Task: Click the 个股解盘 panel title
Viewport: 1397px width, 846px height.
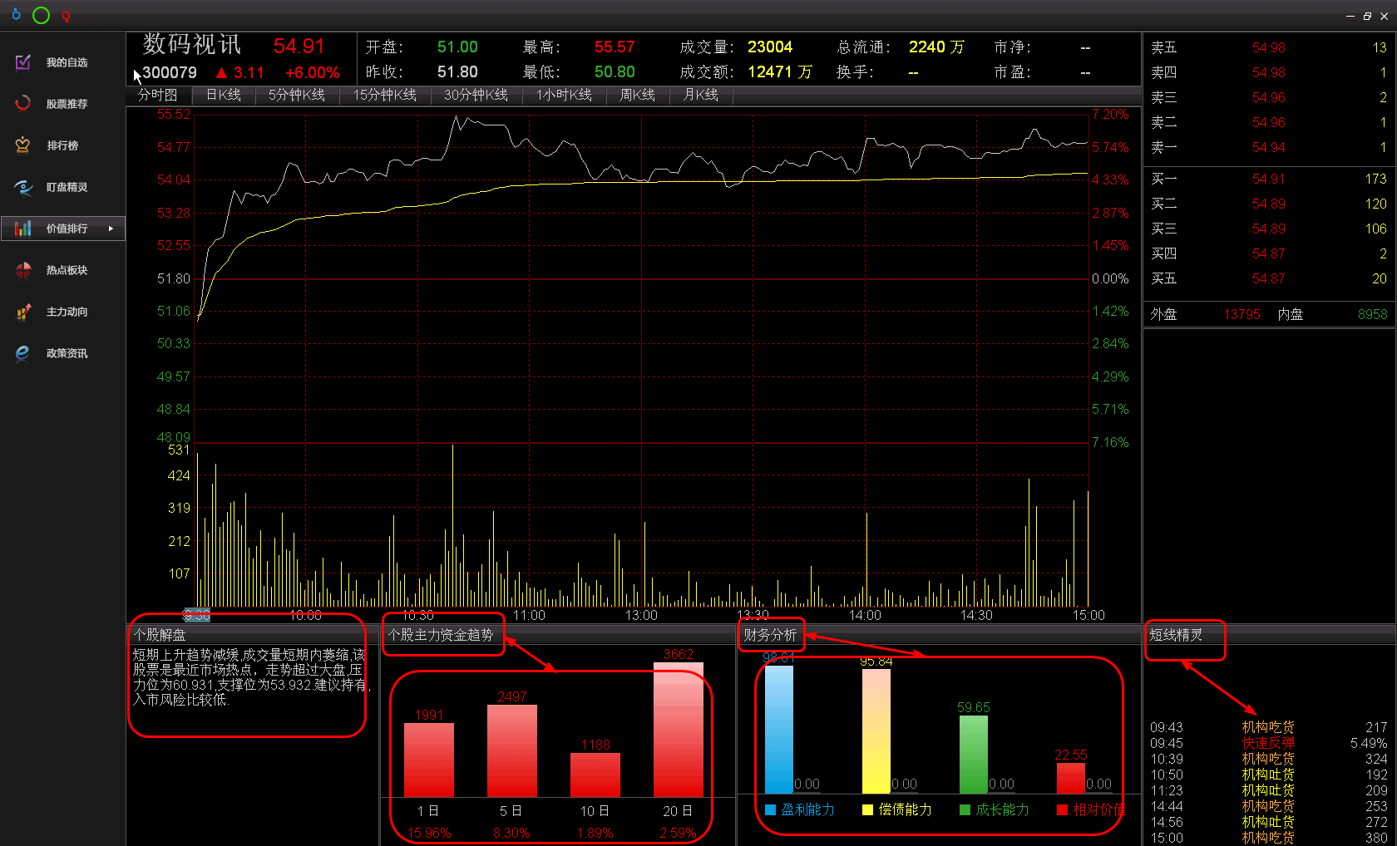Action: click(160, 635)
